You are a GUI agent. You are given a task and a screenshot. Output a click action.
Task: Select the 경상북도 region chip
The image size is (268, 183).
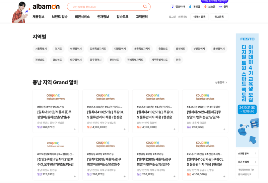coord(57,60)
